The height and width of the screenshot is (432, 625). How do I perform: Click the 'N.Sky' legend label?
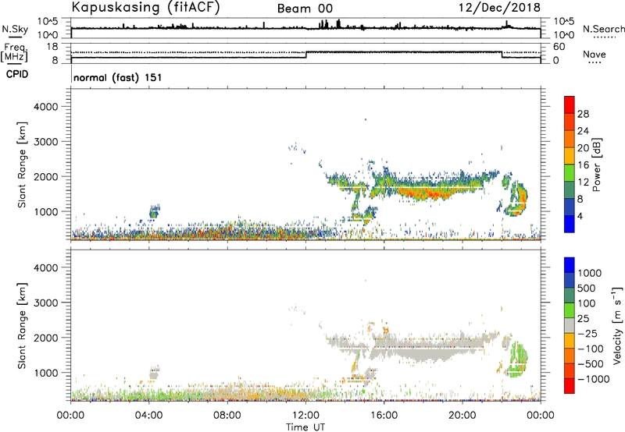[15, 29]
